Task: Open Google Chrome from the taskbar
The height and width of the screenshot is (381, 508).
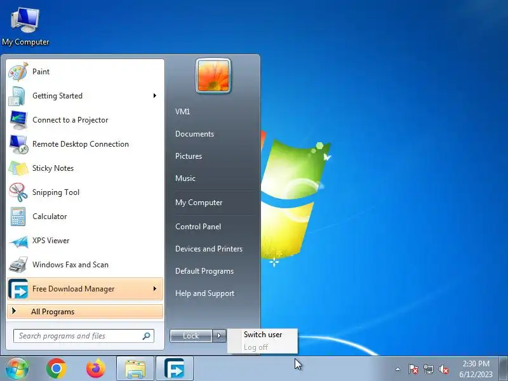Action: pos(56,369)
